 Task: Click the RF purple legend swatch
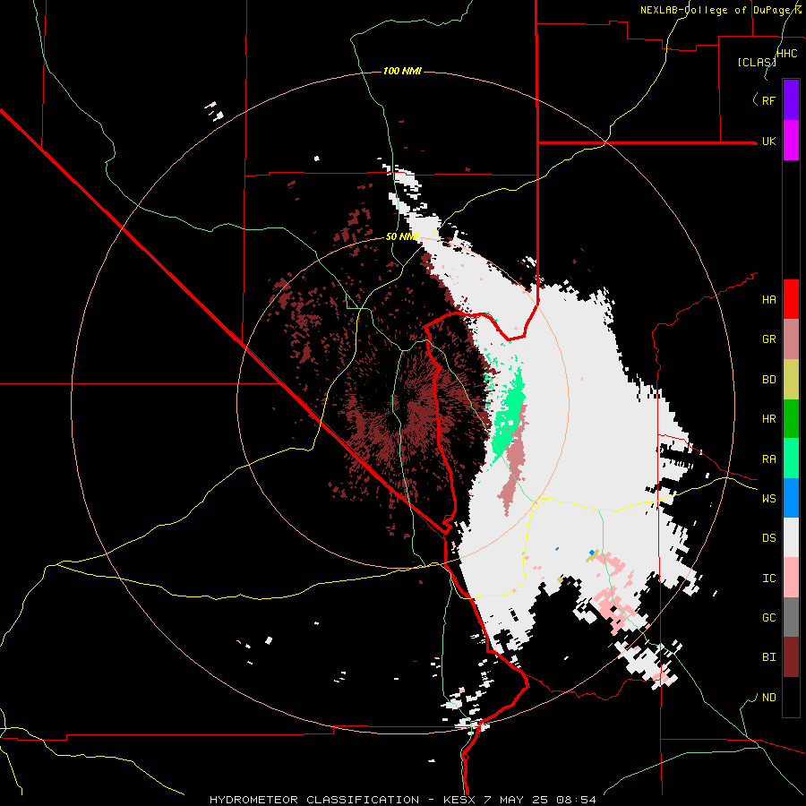click(791, 100)
